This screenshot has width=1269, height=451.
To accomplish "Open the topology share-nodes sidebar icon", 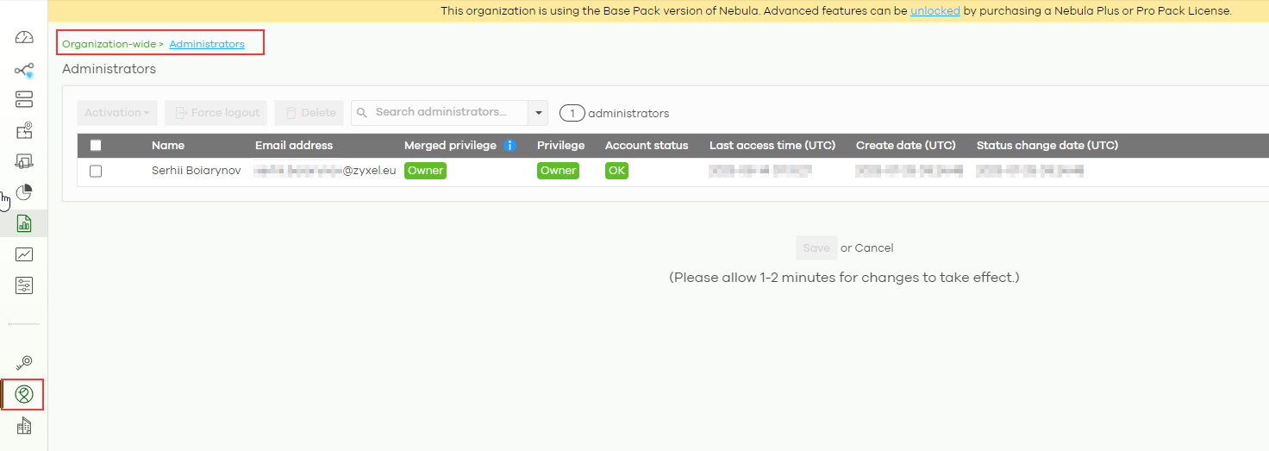I will (24, 70).
